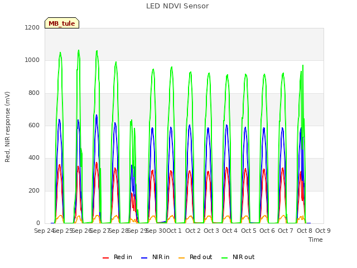Toggle the Red in legend entry
This screenshot has width=357, height=268.
click(x=117, y=257)
